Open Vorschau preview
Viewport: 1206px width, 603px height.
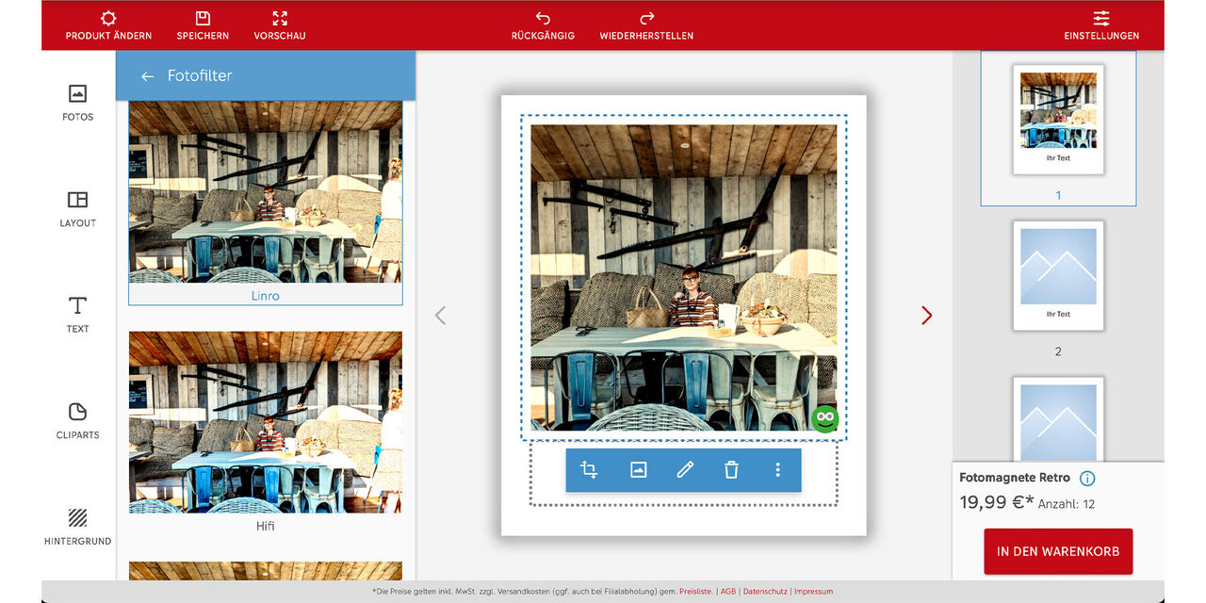pos(280,26)
